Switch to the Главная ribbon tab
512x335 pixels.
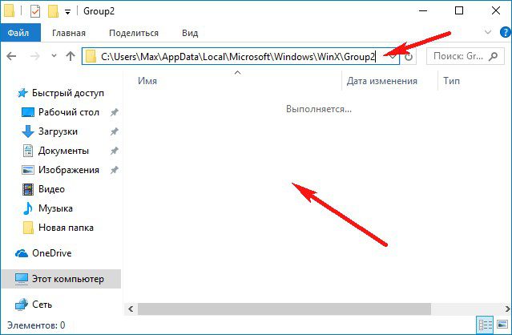point(69,33)
